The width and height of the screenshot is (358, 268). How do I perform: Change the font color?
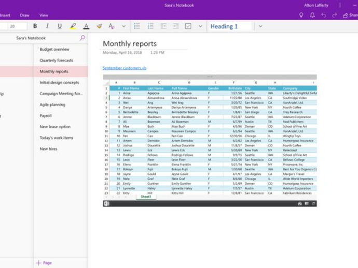(86, 26)
